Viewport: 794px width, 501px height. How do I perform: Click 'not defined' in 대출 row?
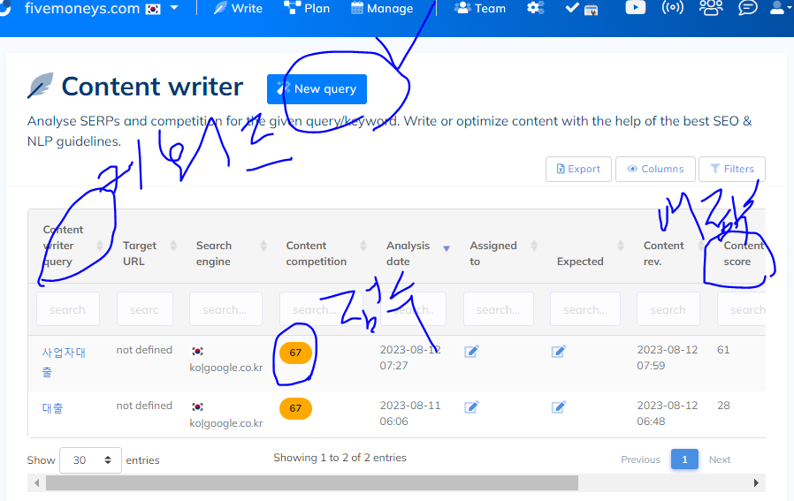pyautogui.click(x=144, y=406)
